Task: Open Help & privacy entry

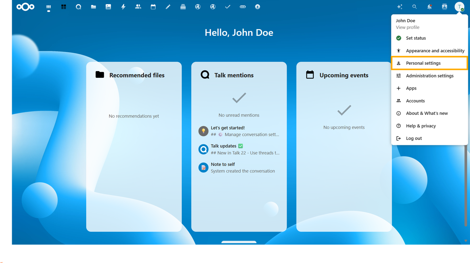Action: click(x=429, y=126)
